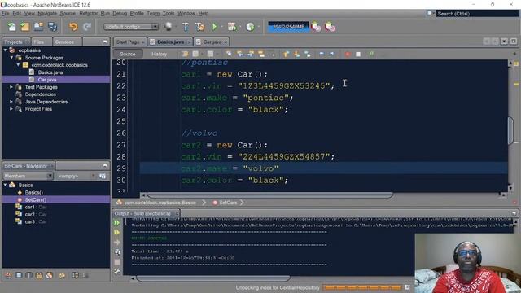This screenshot has height=293, width=521.
Task: Collapse the oopbasics project node
Action: point(6,50)
